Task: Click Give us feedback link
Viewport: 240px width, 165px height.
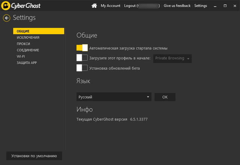Action: tap(177, 6)
